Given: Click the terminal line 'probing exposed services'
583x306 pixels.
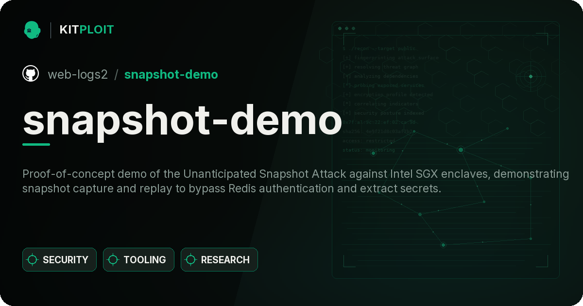Looking at the screenshot, I should coord(383,85).
